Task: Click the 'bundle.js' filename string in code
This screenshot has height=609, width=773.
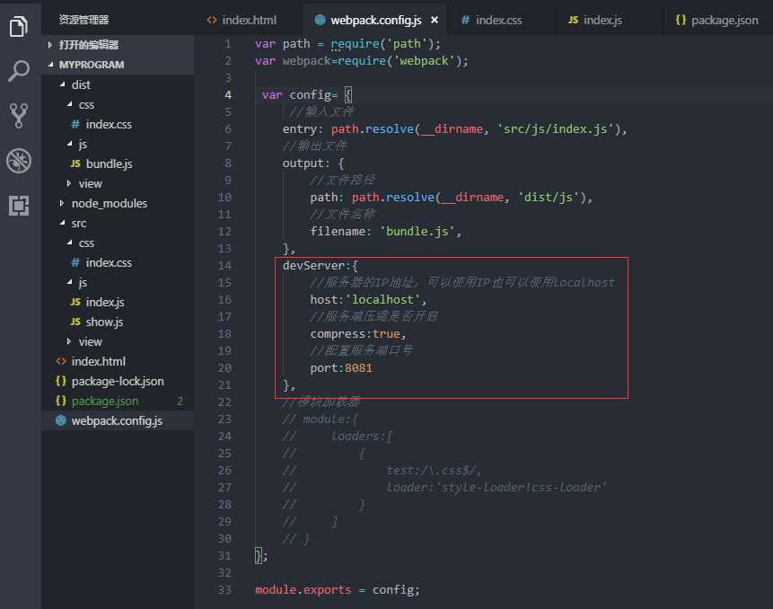Action: [417, 231]
